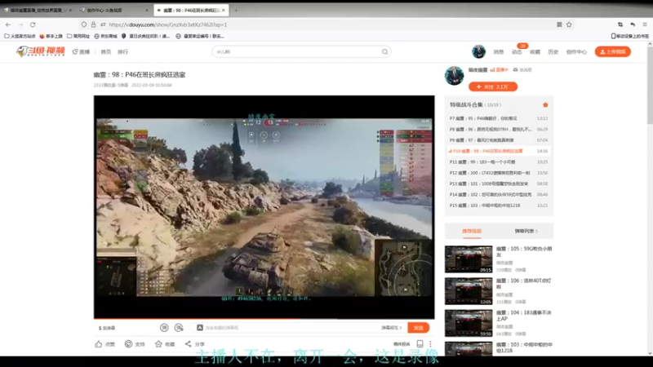This screenshot has width=653, height=367.
Task: Click the share icon below the video
Action: tap(189, 343)
